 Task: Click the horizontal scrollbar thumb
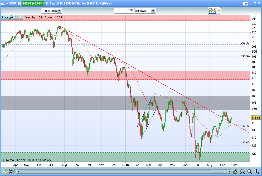pos(218,171)
